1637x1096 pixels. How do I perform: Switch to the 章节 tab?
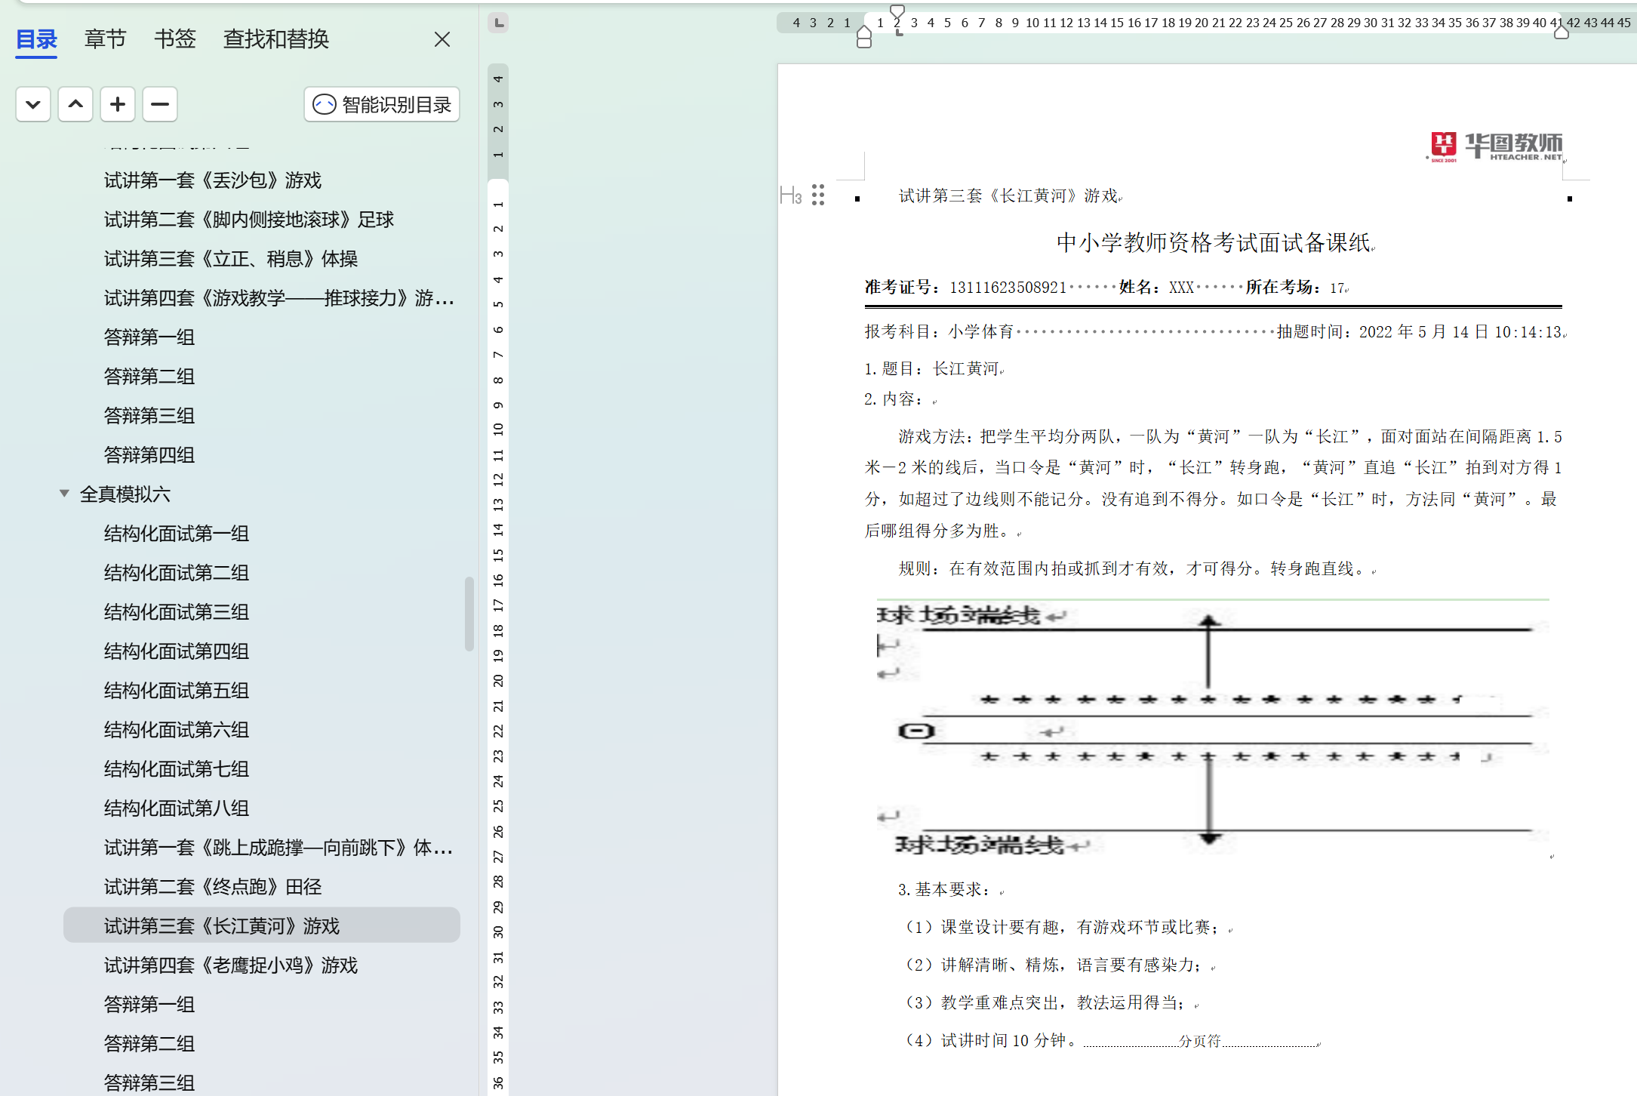[x=105, y=39]
